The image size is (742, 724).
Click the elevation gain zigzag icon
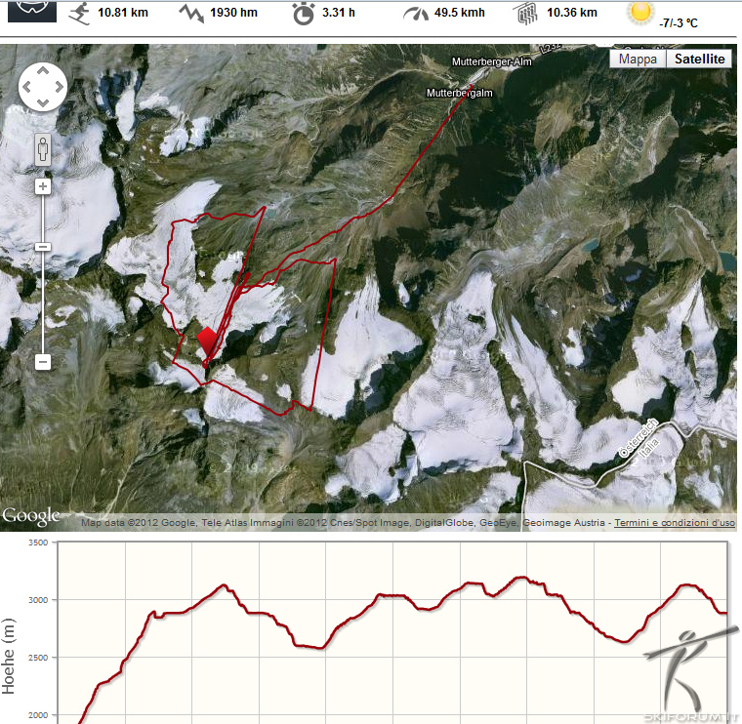tap(191, 14)
